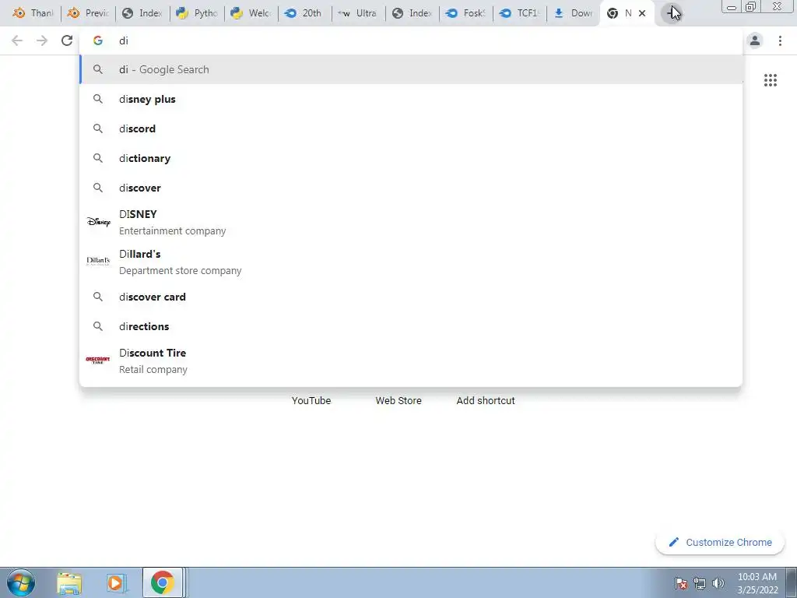This screenshot has width=797, height=598.
Task: Choose the 'discord' suggestion
Action: [411, 128]
